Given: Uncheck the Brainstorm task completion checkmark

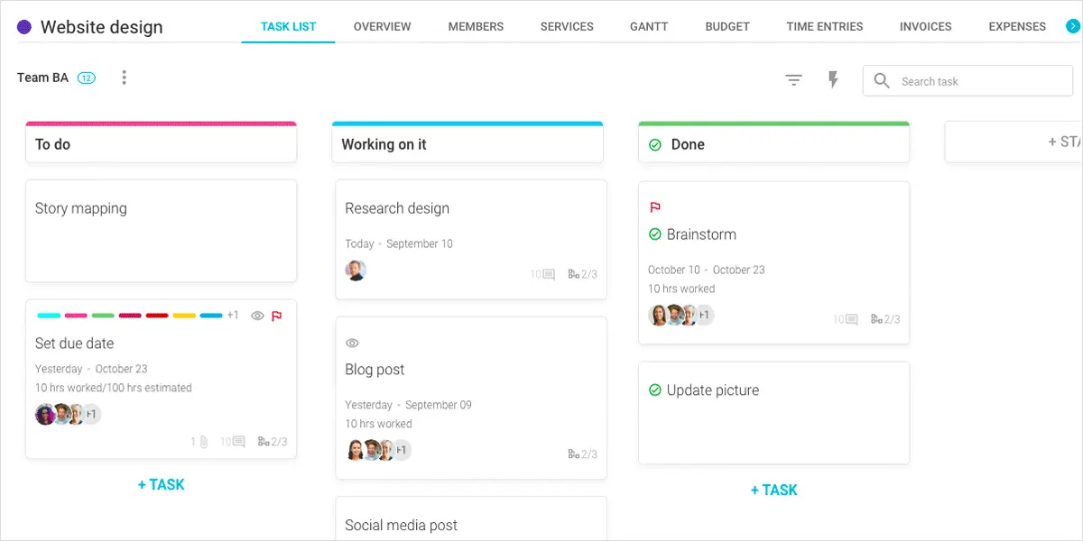Looking at the screenshot, I should click(x=655, y=234).
